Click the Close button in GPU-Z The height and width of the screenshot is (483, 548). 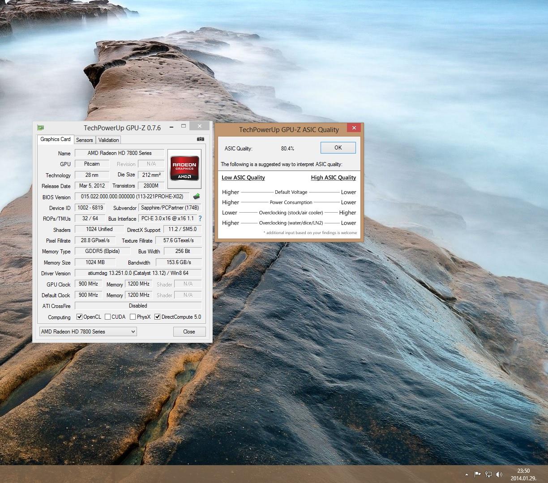pyautogui.click(x=189, y=332)
